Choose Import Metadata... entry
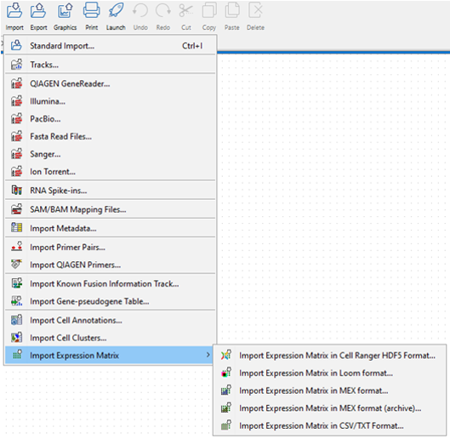The height and width of the screenshot is (439, 450). point(111,228)
